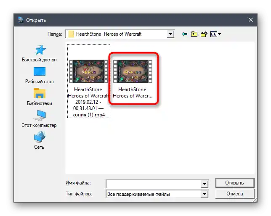
Task: Create a new folder
Action: (x=204, y=34)
